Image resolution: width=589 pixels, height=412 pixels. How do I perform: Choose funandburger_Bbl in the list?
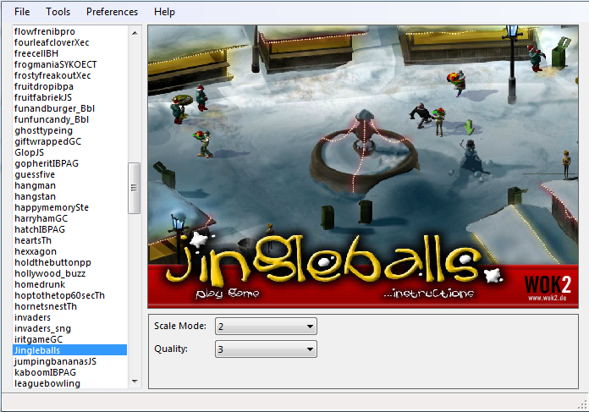(x=69, y=108)
